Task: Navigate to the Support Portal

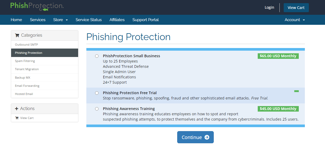Action: coord(145,20)
